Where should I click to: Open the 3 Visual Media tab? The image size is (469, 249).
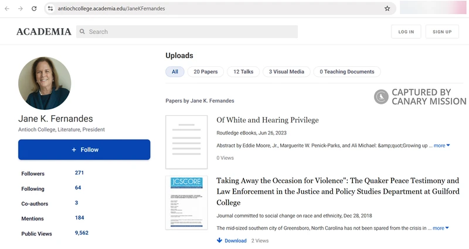286,72
